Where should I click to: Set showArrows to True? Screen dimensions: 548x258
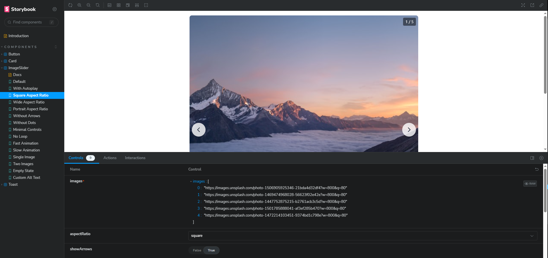point(211,250)
